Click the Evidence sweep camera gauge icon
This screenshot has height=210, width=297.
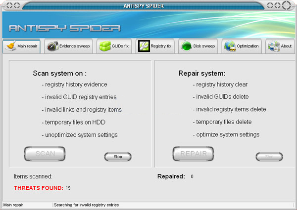52,46
